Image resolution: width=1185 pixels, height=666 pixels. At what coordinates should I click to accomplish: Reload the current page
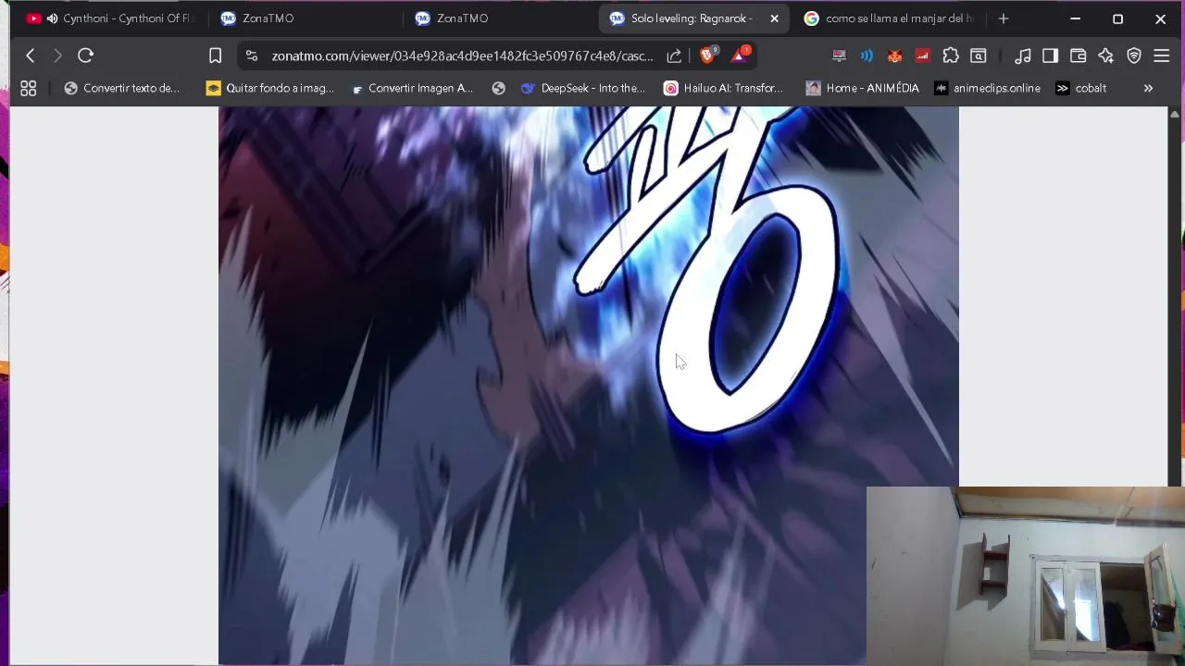[85, 55]
